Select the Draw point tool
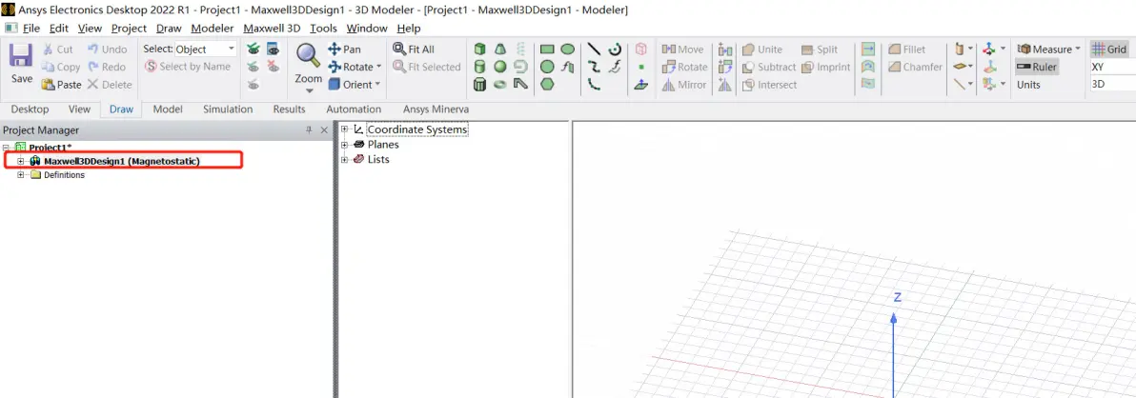The width and height of the screenshot is (1136, 398). tap(640, 67)
